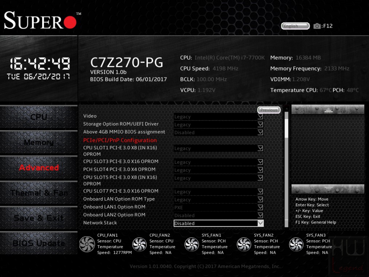Click the Intel Core i7-7700K CPU name
Image resolution: width=369 pixels, height=277 pixels.
(x=230, y=58)
